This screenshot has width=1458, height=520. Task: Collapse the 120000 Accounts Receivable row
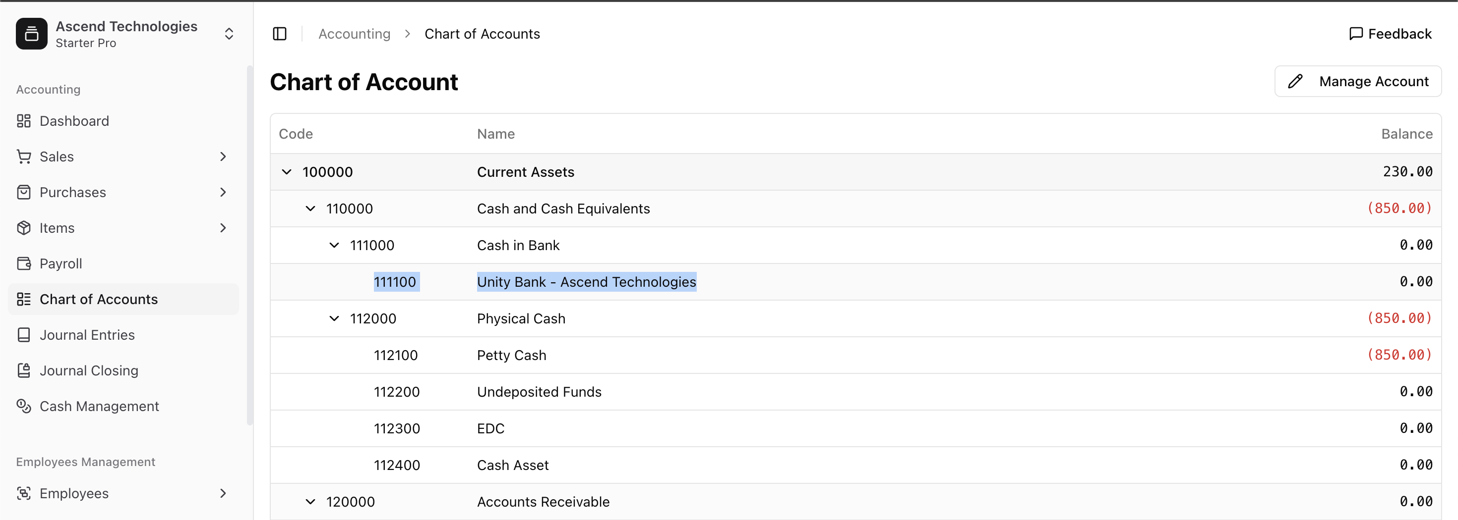coord(311,502)
